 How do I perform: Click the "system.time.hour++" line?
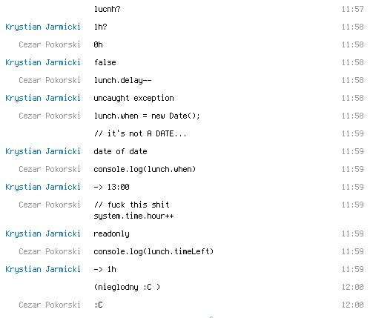pos(133,216)
